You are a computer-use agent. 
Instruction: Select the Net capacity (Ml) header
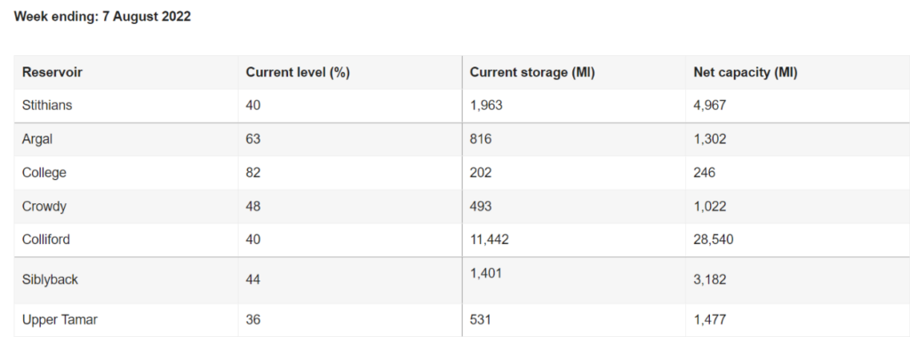point(746,73)
